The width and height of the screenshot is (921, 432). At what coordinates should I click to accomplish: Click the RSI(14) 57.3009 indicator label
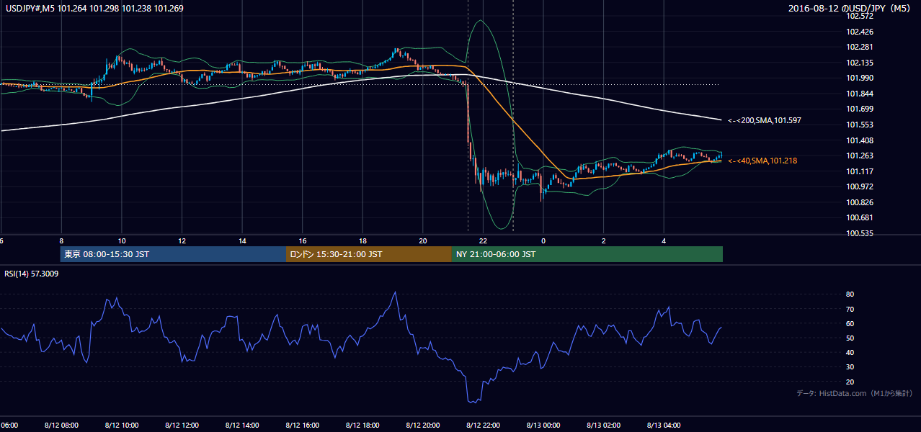coord(32,274)
